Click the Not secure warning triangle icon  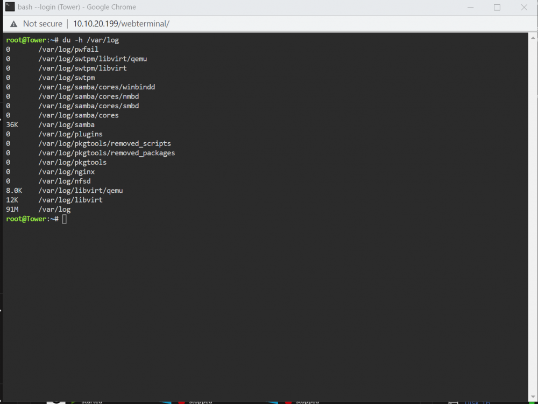pos(14,24)
